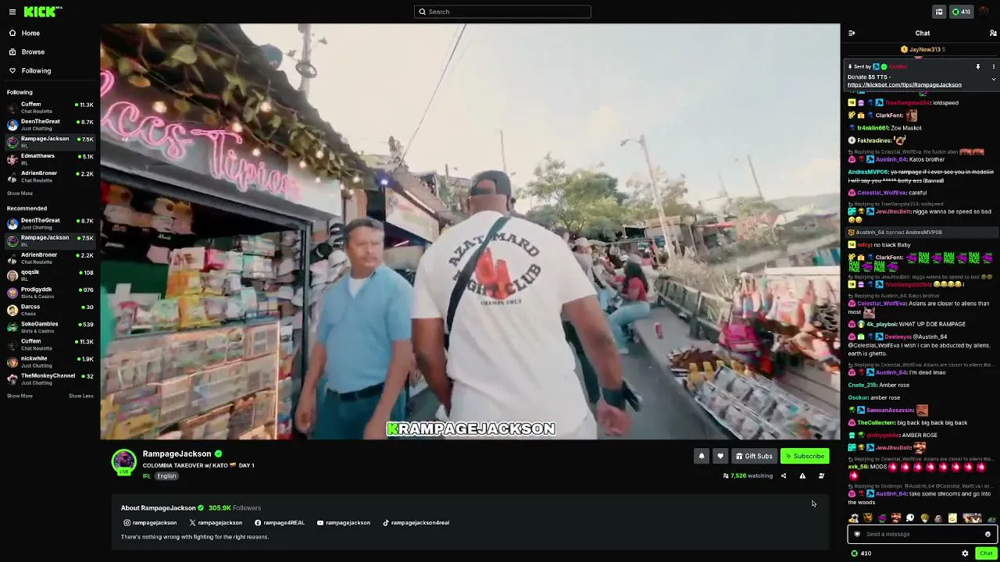The width and height of the screenshot is (1000, 562).
Task: Open TheMonkeyChannel recommended channel
Action: 50,379
